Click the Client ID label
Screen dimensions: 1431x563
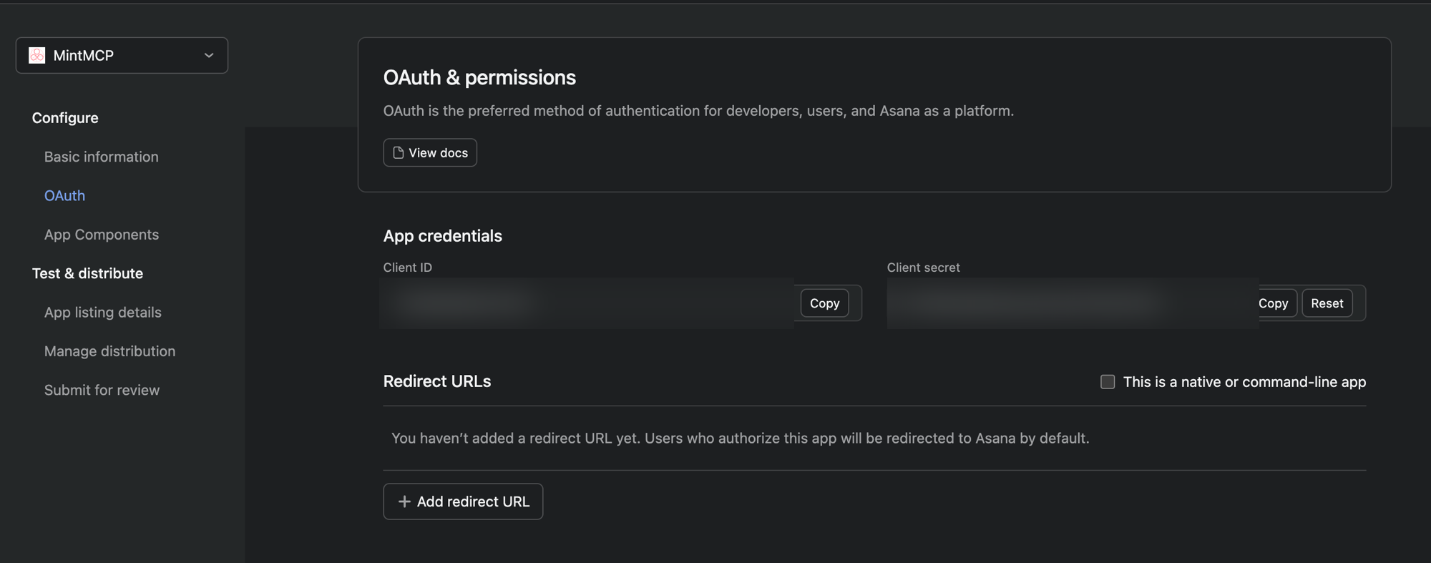(x=408, y=268)
